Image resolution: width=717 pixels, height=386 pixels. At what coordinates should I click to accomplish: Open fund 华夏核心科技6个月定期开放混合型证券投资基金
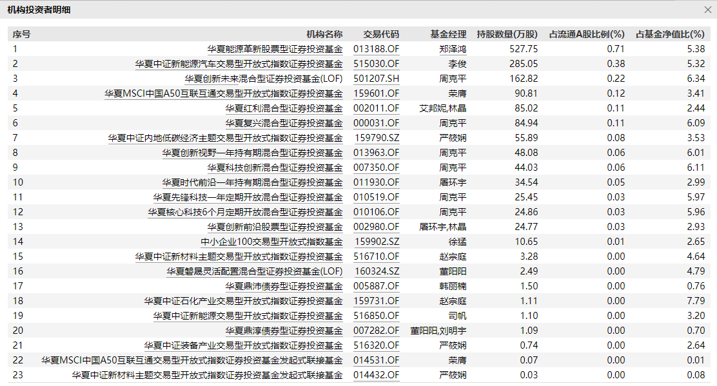pyautogui.click(x=245, y=212)
